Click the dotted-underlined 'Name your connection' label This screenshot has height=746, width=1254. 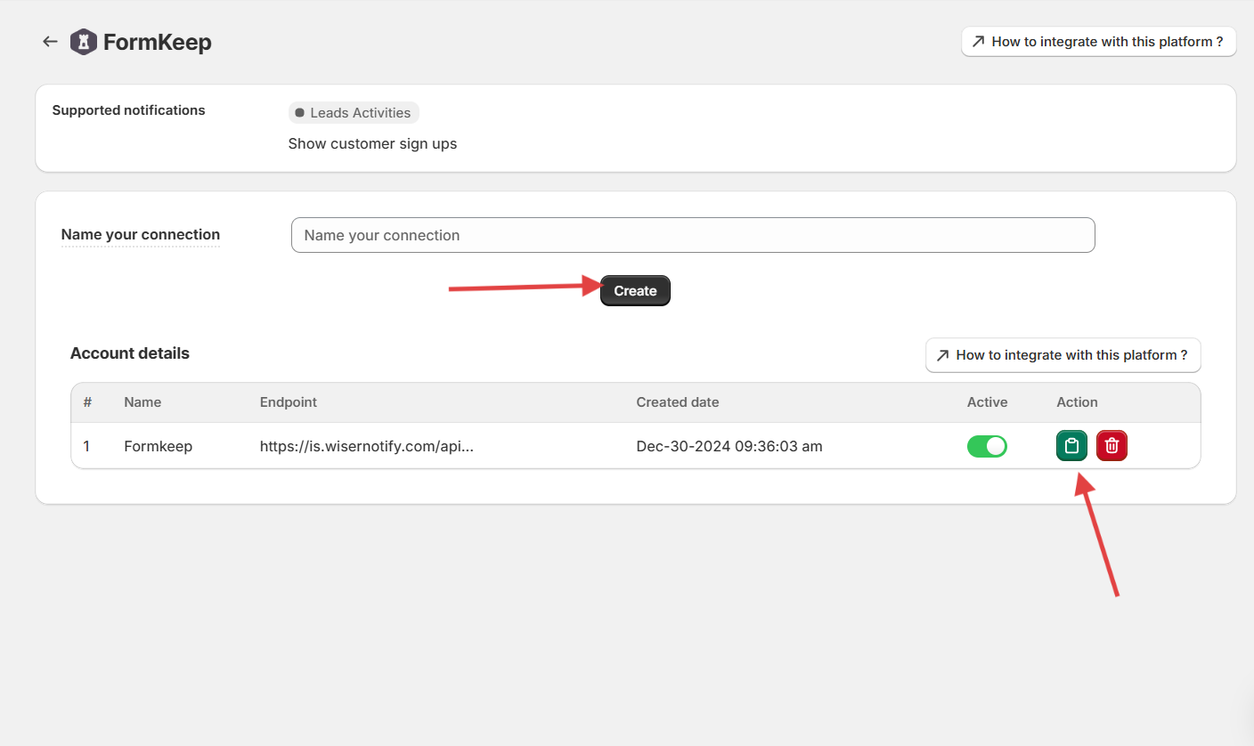pyautogui.click(x=141, y=235)
